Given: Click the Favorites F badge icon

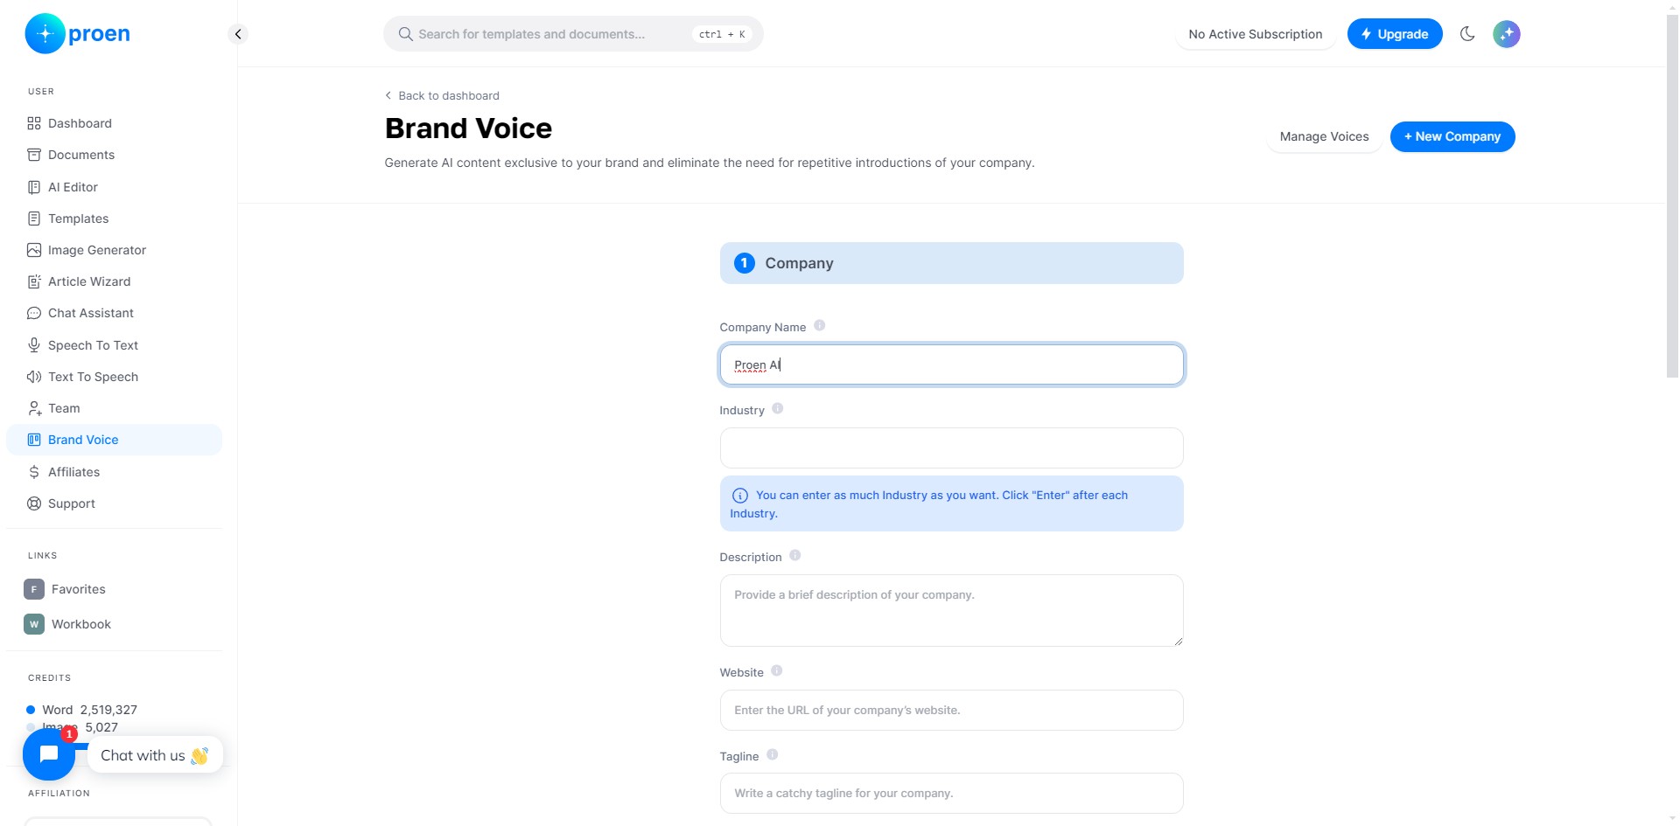Looking at the screenshot, I should coord(34,589).
